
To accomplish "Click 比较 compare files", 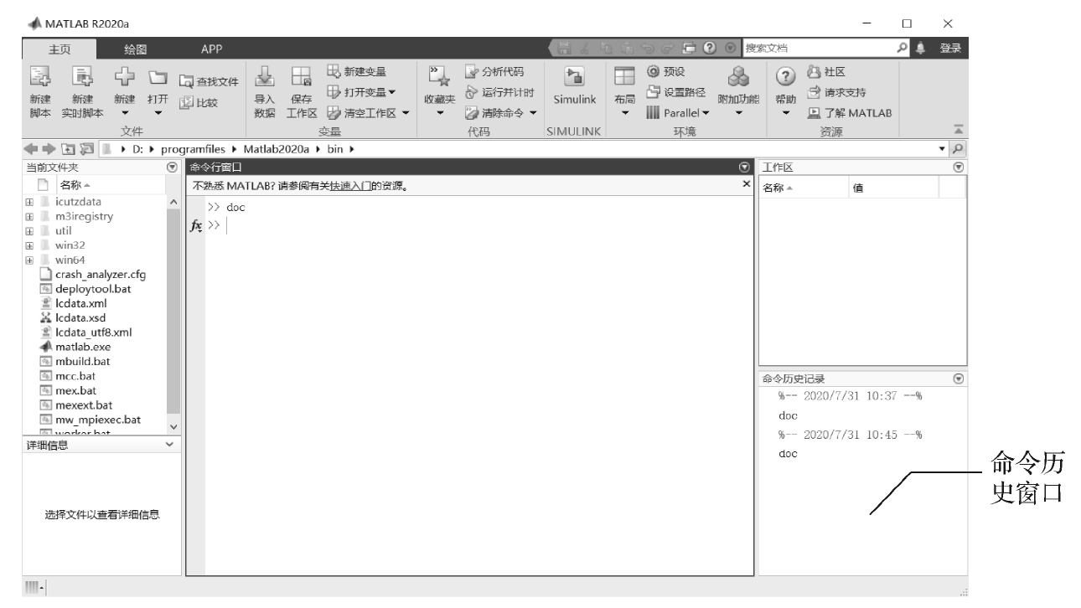I will [200, 102].
